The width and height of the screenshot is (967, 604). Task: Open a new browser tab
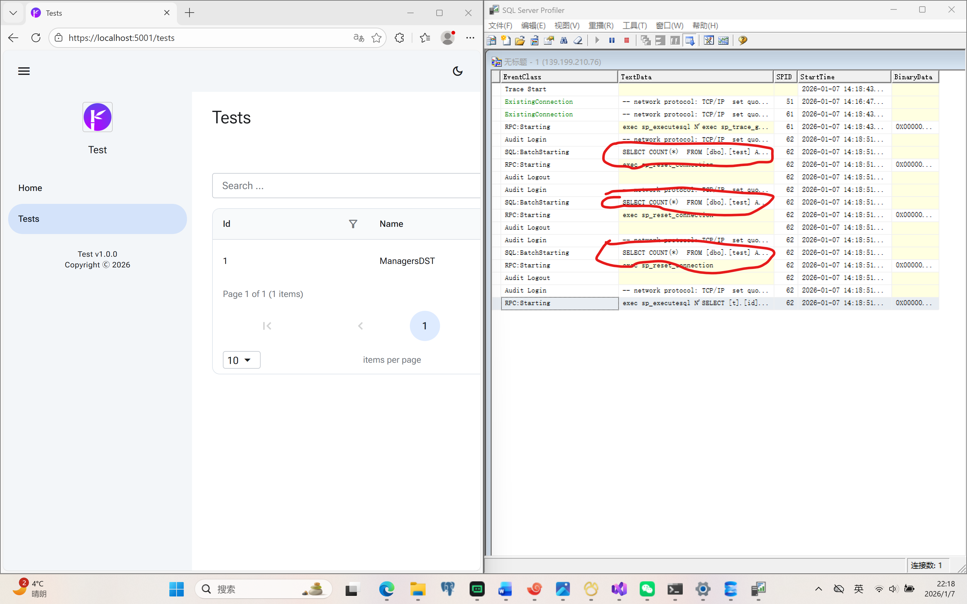pyautogui.click(x=189, y=13)
